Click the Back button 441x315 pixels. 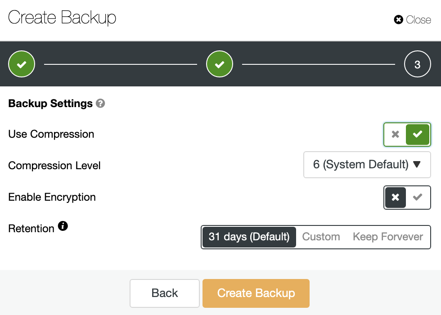tap(165, 293)
